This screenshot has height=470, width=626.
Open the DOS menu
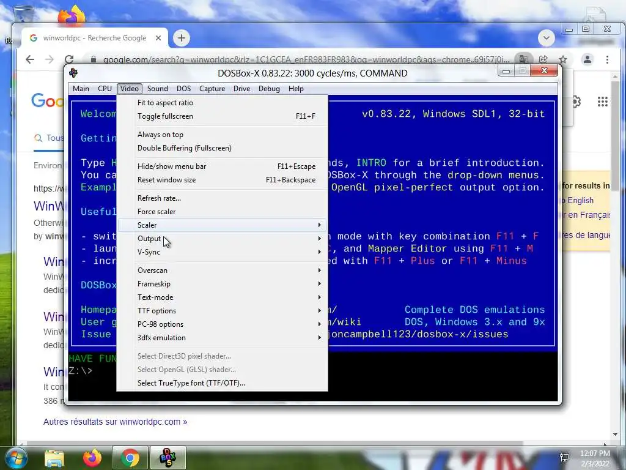[x=183, y=89]
